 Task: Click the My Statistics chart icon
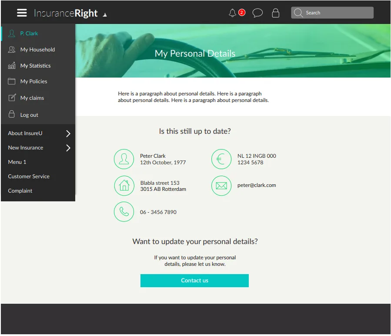click(12, 65)
